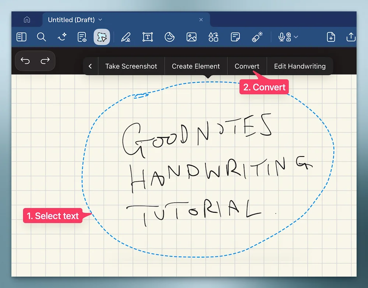
Task: Select Edit Handwriting from the context menu
Action: coord(300,66)
